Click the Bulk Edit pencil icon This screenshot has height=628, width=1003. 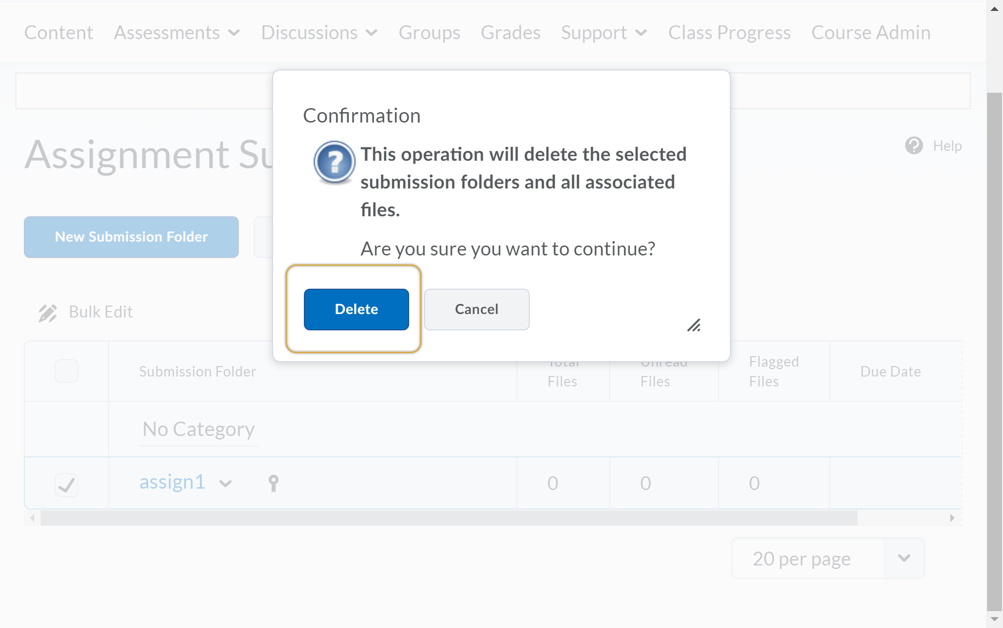[x=48, y=313]
